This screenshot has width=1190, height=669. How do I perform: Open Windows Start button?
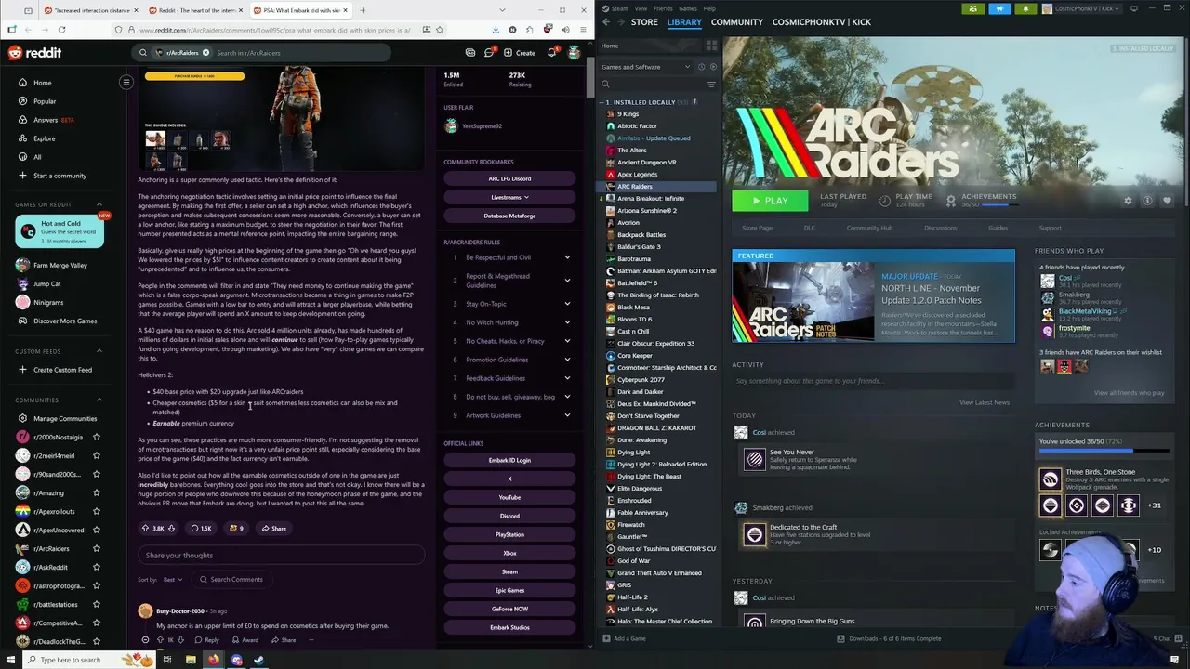pyautogui.click(x=11, y=660)
